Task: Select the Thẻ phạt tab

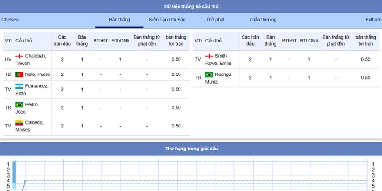Action: (215, 20)
